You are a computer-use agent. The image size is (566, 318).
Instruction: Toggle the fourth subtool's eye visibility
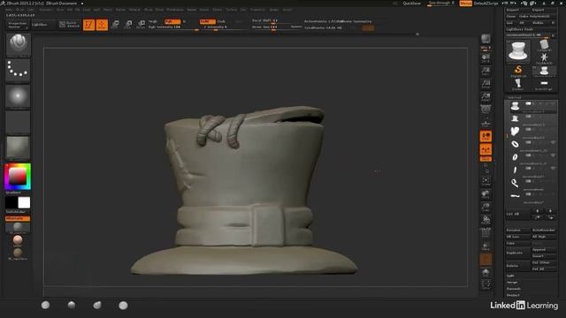553,142
